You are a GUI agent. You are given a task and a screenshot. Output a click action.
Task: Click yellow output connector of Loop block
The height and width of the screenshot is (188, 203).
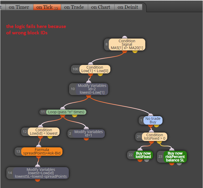point(75,116)
